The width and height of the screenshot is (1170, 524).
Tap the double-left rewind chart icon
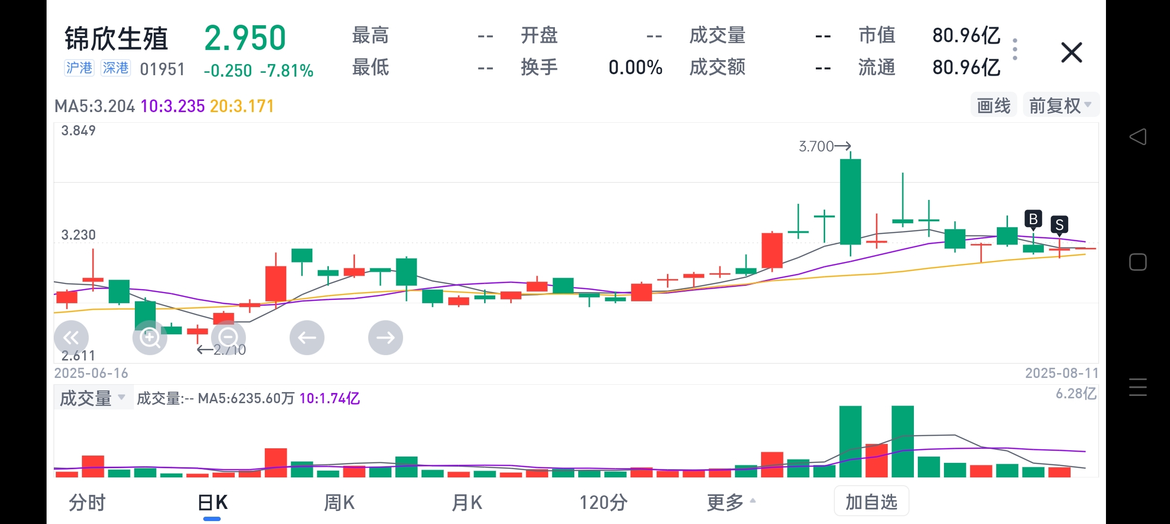pyautogui.click(x=71, y=338)
